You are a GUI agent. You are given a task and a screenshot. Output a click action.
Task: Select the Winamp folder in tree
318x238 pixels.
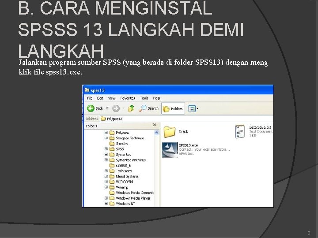point(119,187)
